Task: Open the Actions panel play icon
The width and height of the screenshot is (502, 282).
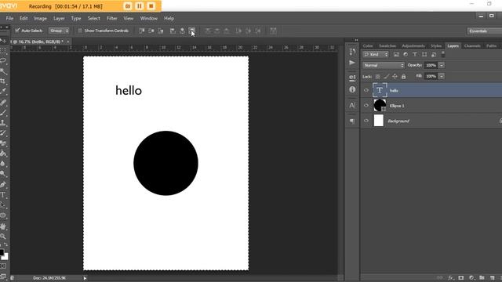Action: (x=352, y=63)
